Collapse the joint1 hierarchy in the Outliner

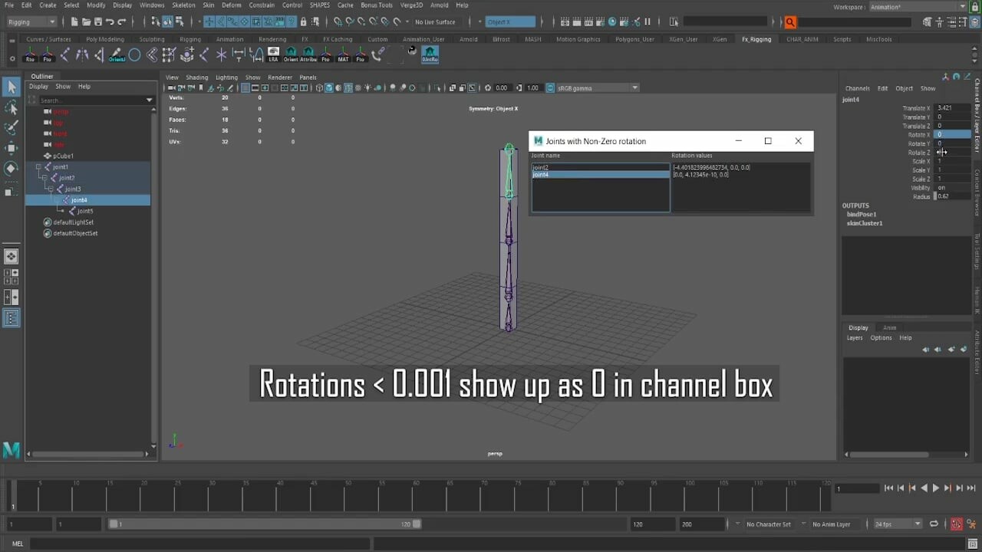(38, 166)
